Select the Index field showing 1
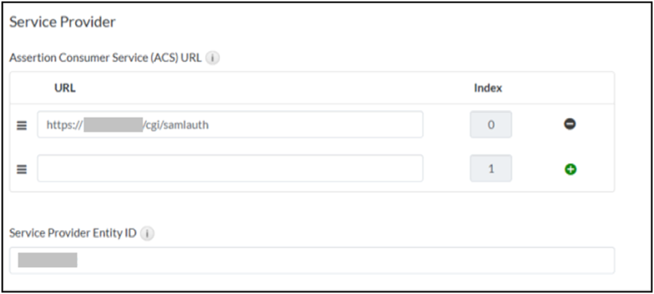This screenshot has width=654, height=294. pos(491,168)
